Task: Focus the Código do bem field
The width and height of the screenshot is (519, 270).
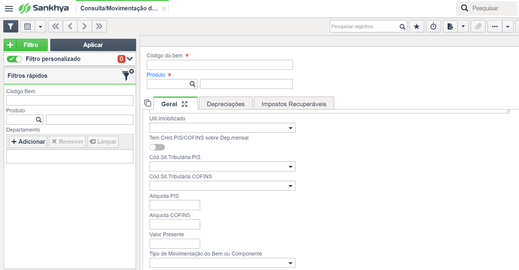Action: pos(220,65)
